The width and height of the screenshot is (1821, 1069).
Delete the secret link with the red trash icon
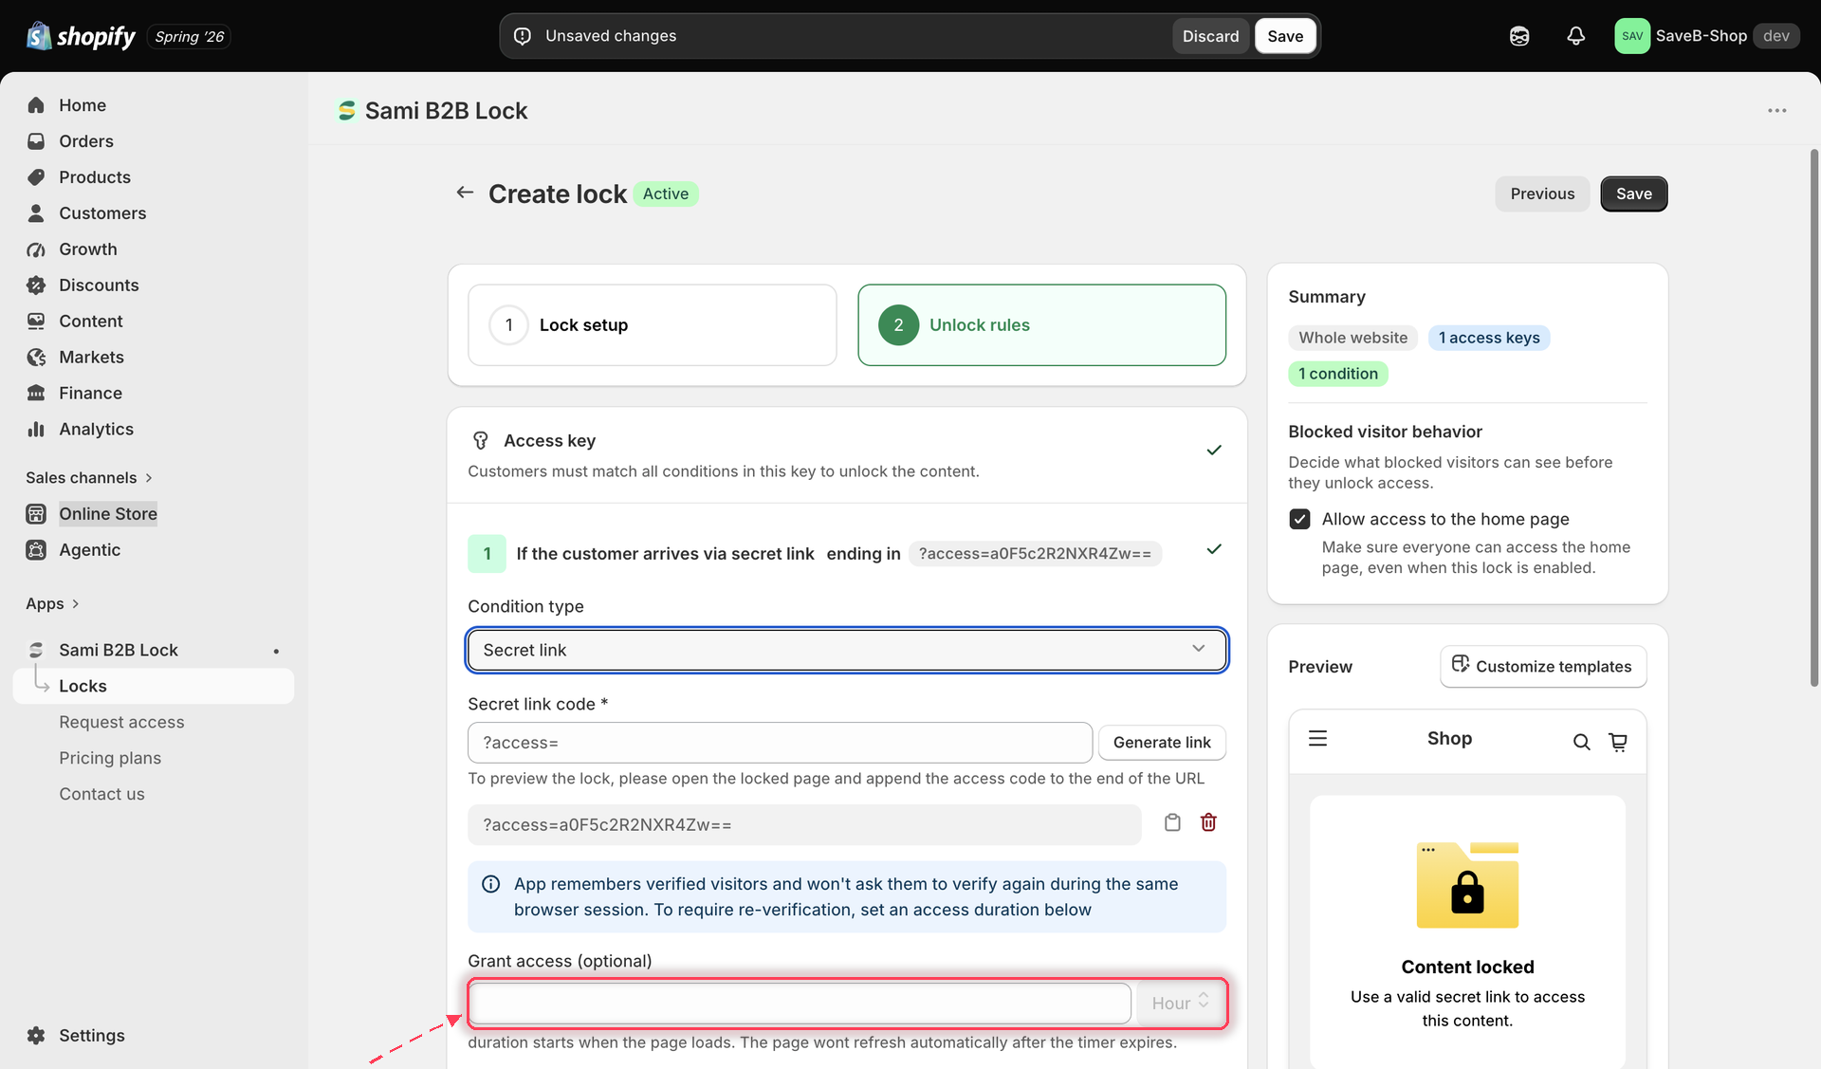(1208, 822)
